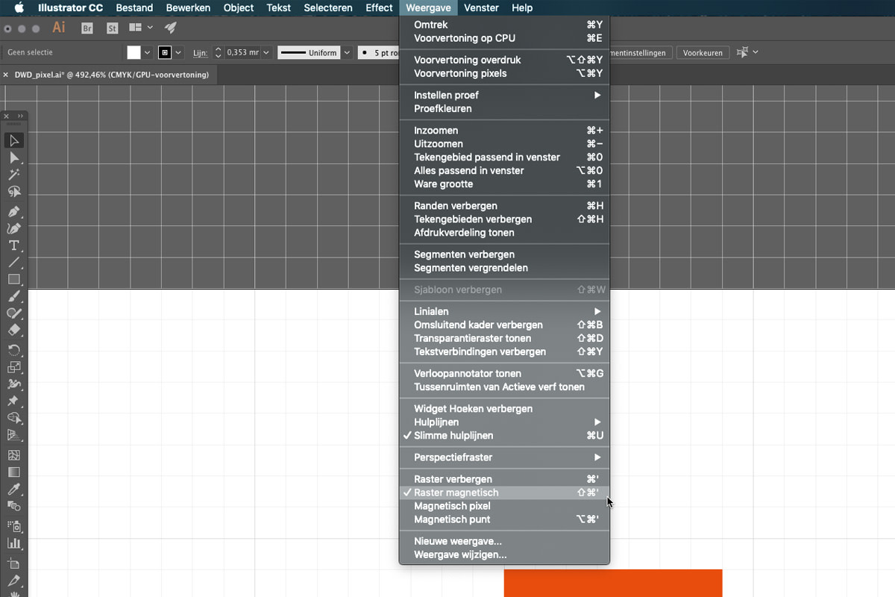895x597 pixels.
Task: Select the Direct Selection tool
Action: [x=13, y=157]
